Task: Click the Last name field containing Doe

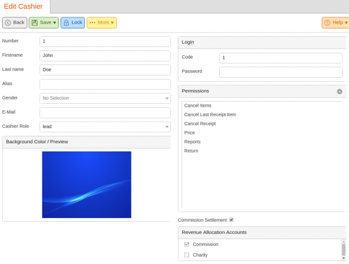Action: 105,70
